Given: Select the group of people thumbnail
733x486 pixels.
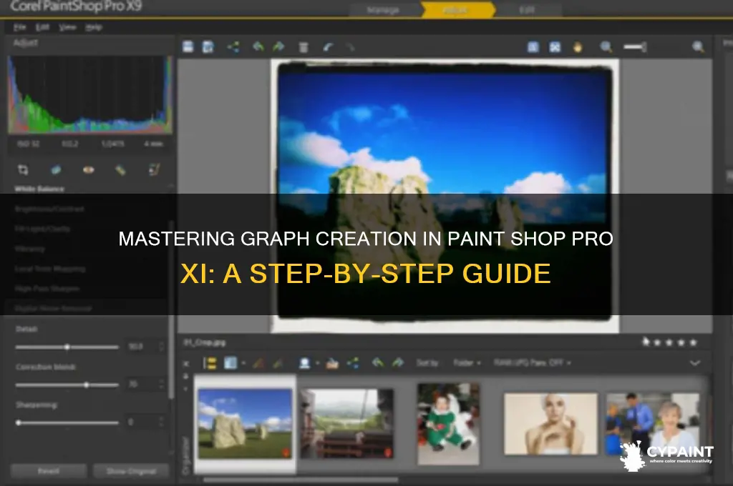Looking at the screenshot, I should click(653, 423).
